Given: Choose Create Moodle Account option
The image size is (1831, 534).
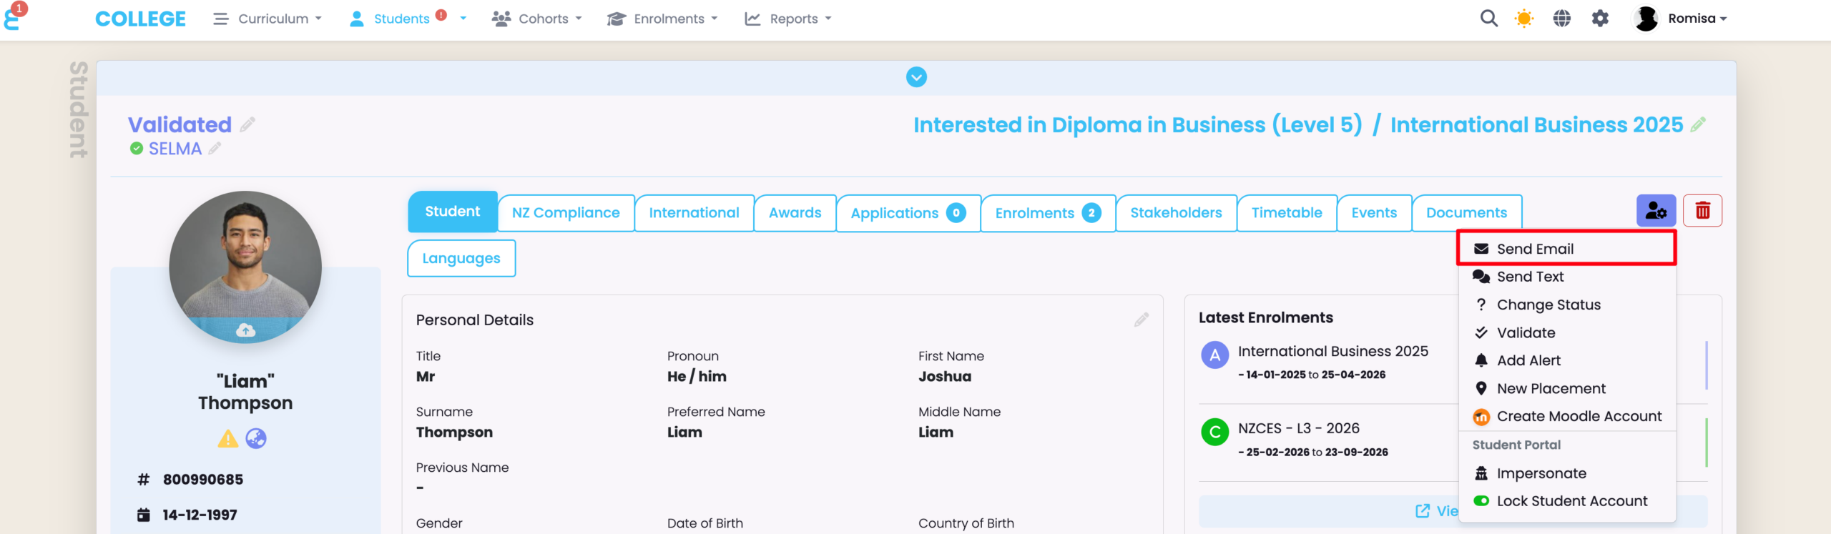Looking at the screenshot, I should coord(1579,416).
